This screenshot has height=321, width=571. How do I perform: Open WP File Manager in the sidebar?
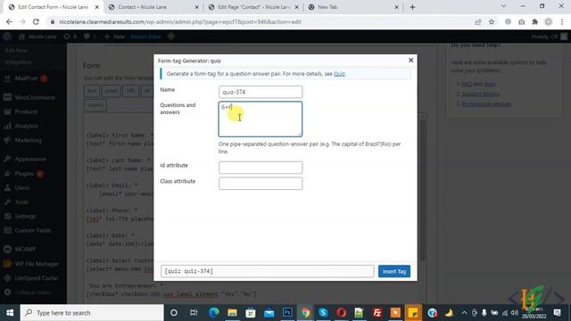click(x=37, y=264)
